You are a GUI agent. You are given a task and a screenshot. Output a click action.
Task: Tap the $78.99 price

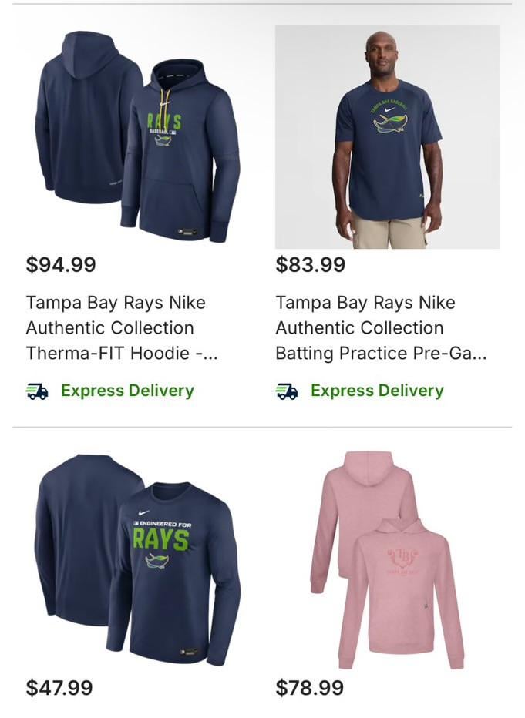[x=309, y=688]
